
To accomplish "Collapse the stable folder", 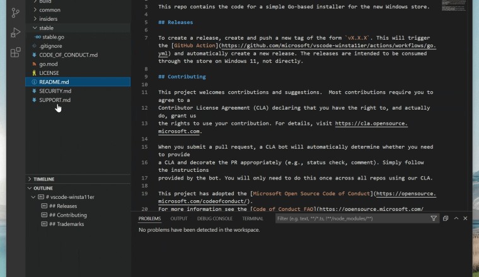I will click(x=35, y=28).
